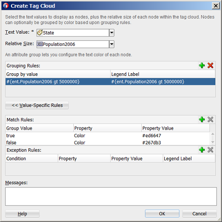
Task: Click the State tag icon in Text Value
Action: click(x=40, y=33)
